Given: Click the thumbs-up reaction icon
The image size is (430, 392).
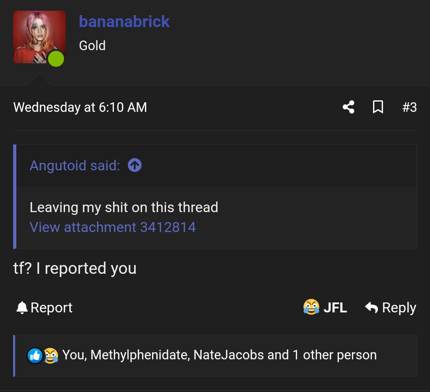Looking at the screenshot, I should point(35,356).
